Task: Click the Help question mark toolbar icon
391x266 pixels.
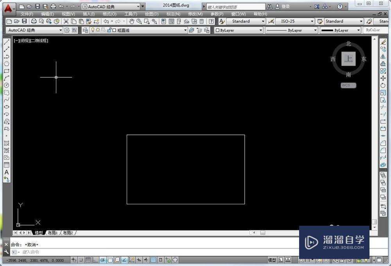Action: coord(211,21)
